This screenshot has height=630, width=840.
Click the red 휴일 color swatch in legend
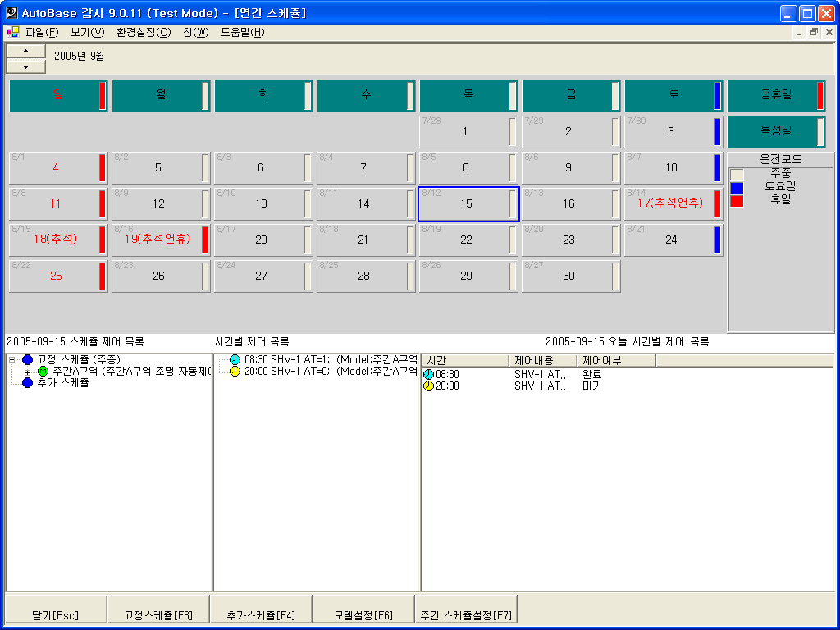(737, 201)
